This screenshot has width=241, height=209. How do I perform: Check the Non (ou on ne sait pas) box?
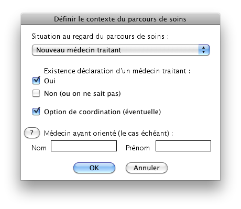(x=36, y=93)
